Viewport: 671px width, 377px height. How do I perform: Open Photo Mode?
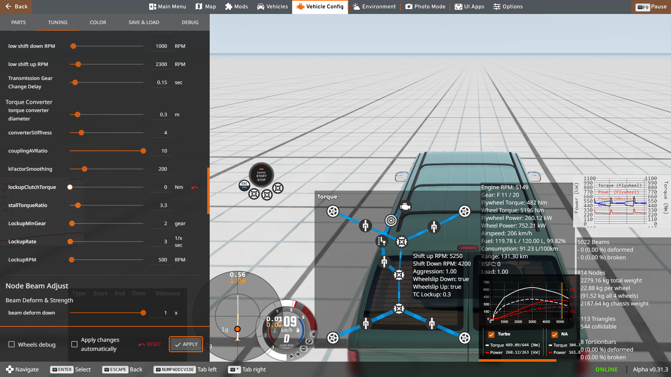425,7
